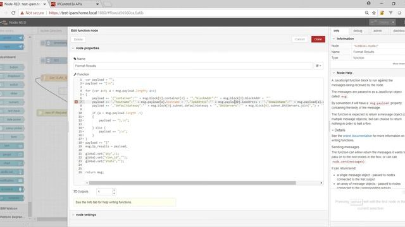This screenshot has width=405, height=227.
Task: Click the show more link in Information
Action: click(x=399, y=64)
